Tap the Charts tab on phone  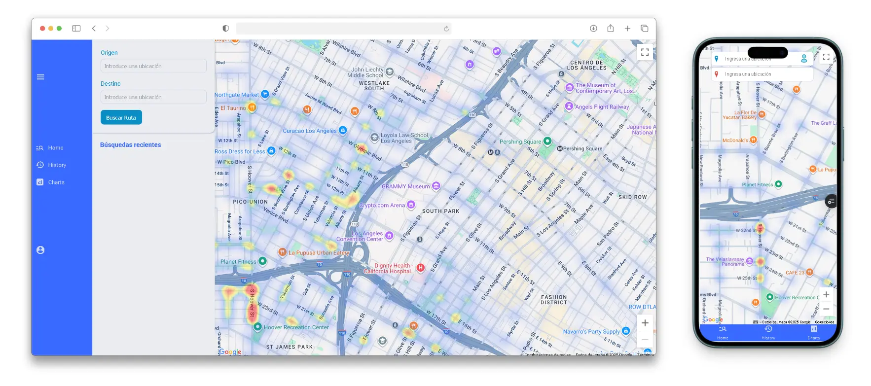pos(813,332)
